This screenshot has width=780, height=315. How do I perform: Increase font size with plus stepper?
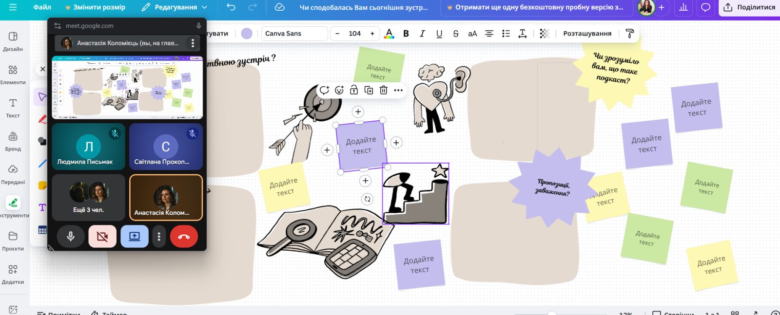point(372,34)
